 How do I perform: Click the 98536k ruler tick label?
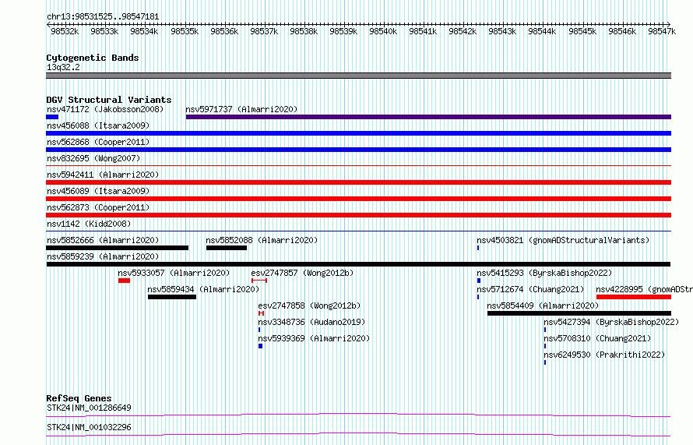coord(224,31)
